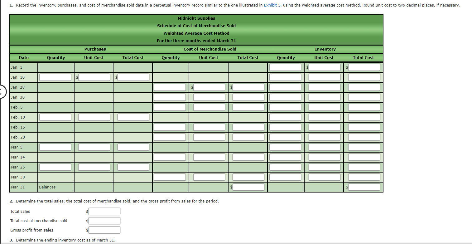Click Jan. 30 Sold Total Cost field
Screen dimensions: 472x244
[248, 97]
